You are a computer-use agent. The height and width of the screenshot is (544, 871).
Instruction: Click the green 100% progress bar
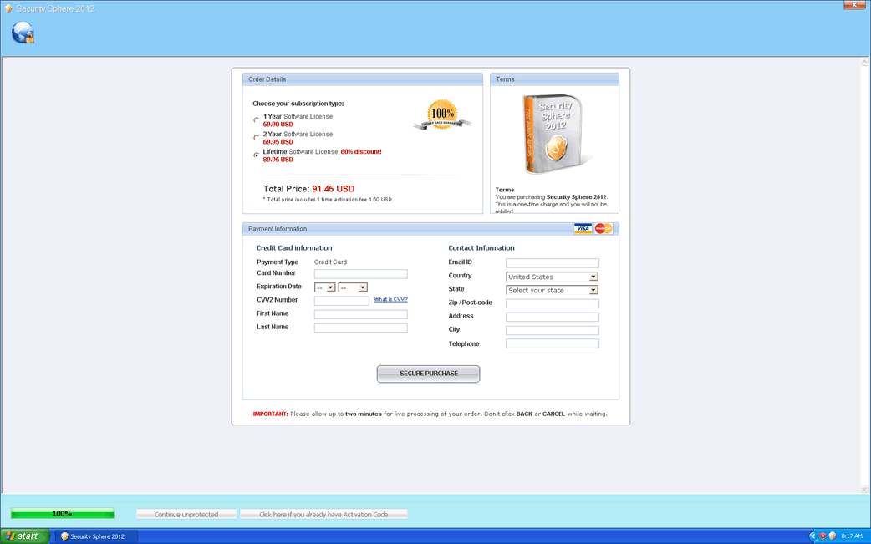point(64,513)
